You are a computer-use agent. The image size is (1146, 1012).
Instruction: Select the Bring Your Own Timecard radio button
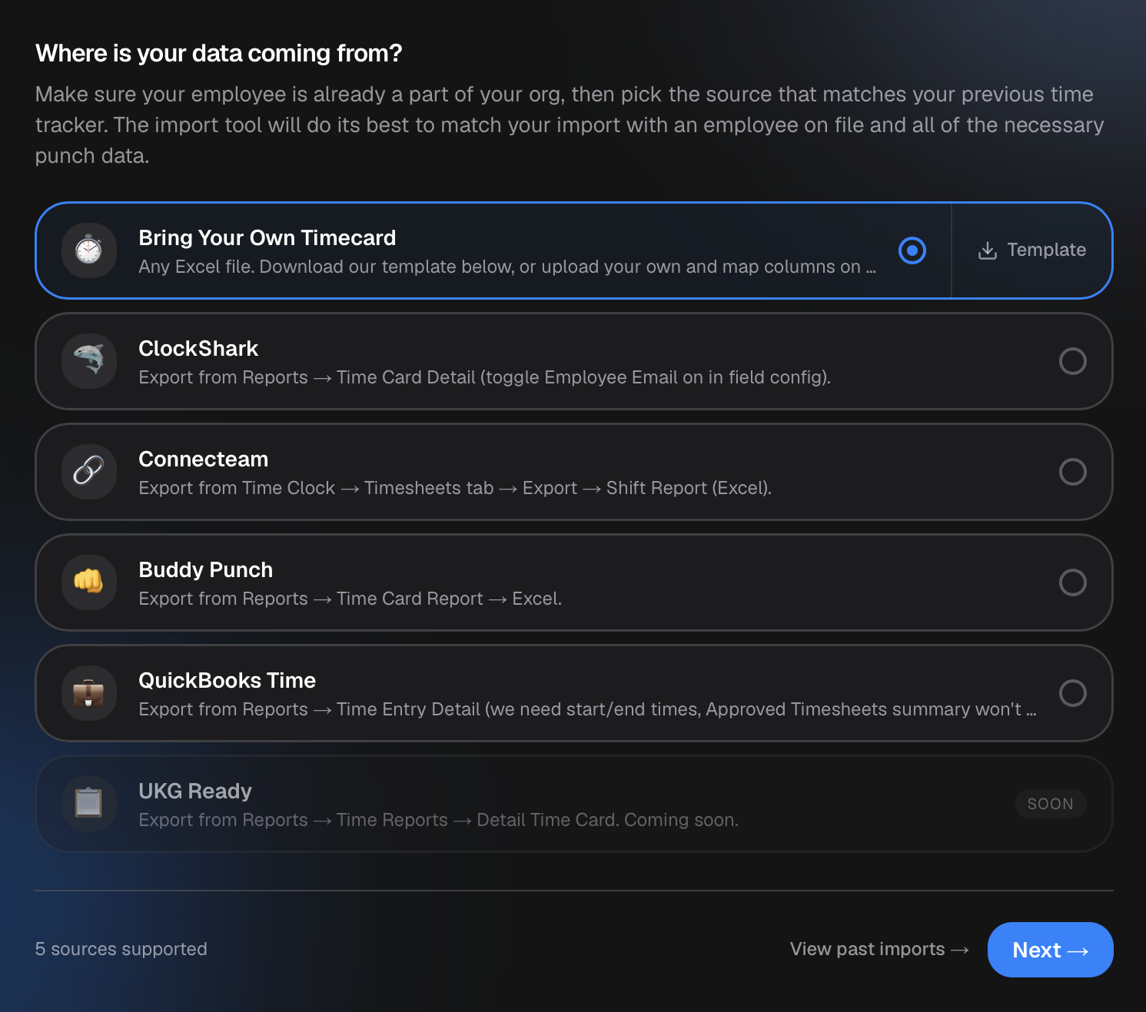coord(912,251)
